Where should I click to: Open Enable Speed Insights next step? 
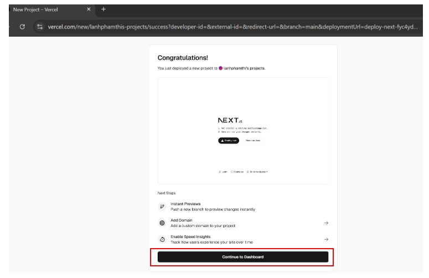pos(243,239)
